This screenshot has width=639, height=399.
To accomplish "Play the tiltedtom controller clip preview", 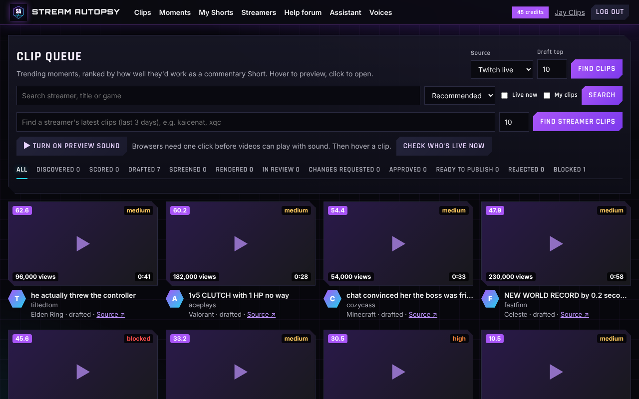I will click(83, 243).
